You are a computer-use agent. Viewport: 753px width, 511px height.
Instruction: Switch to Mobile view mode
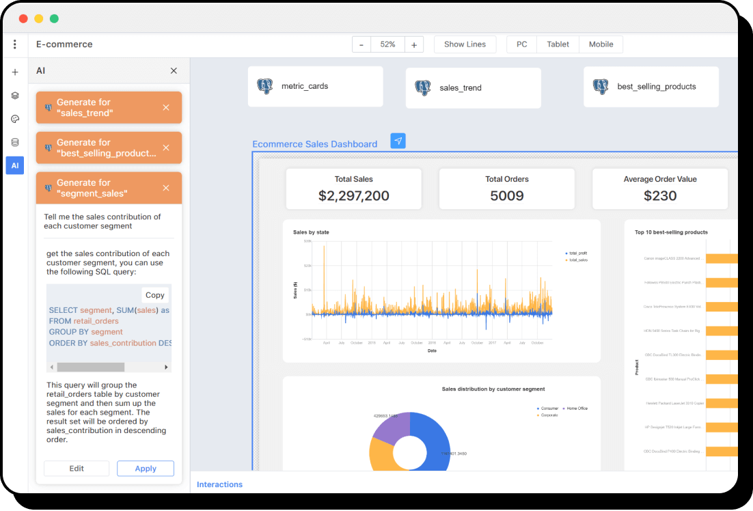point(601,44)
